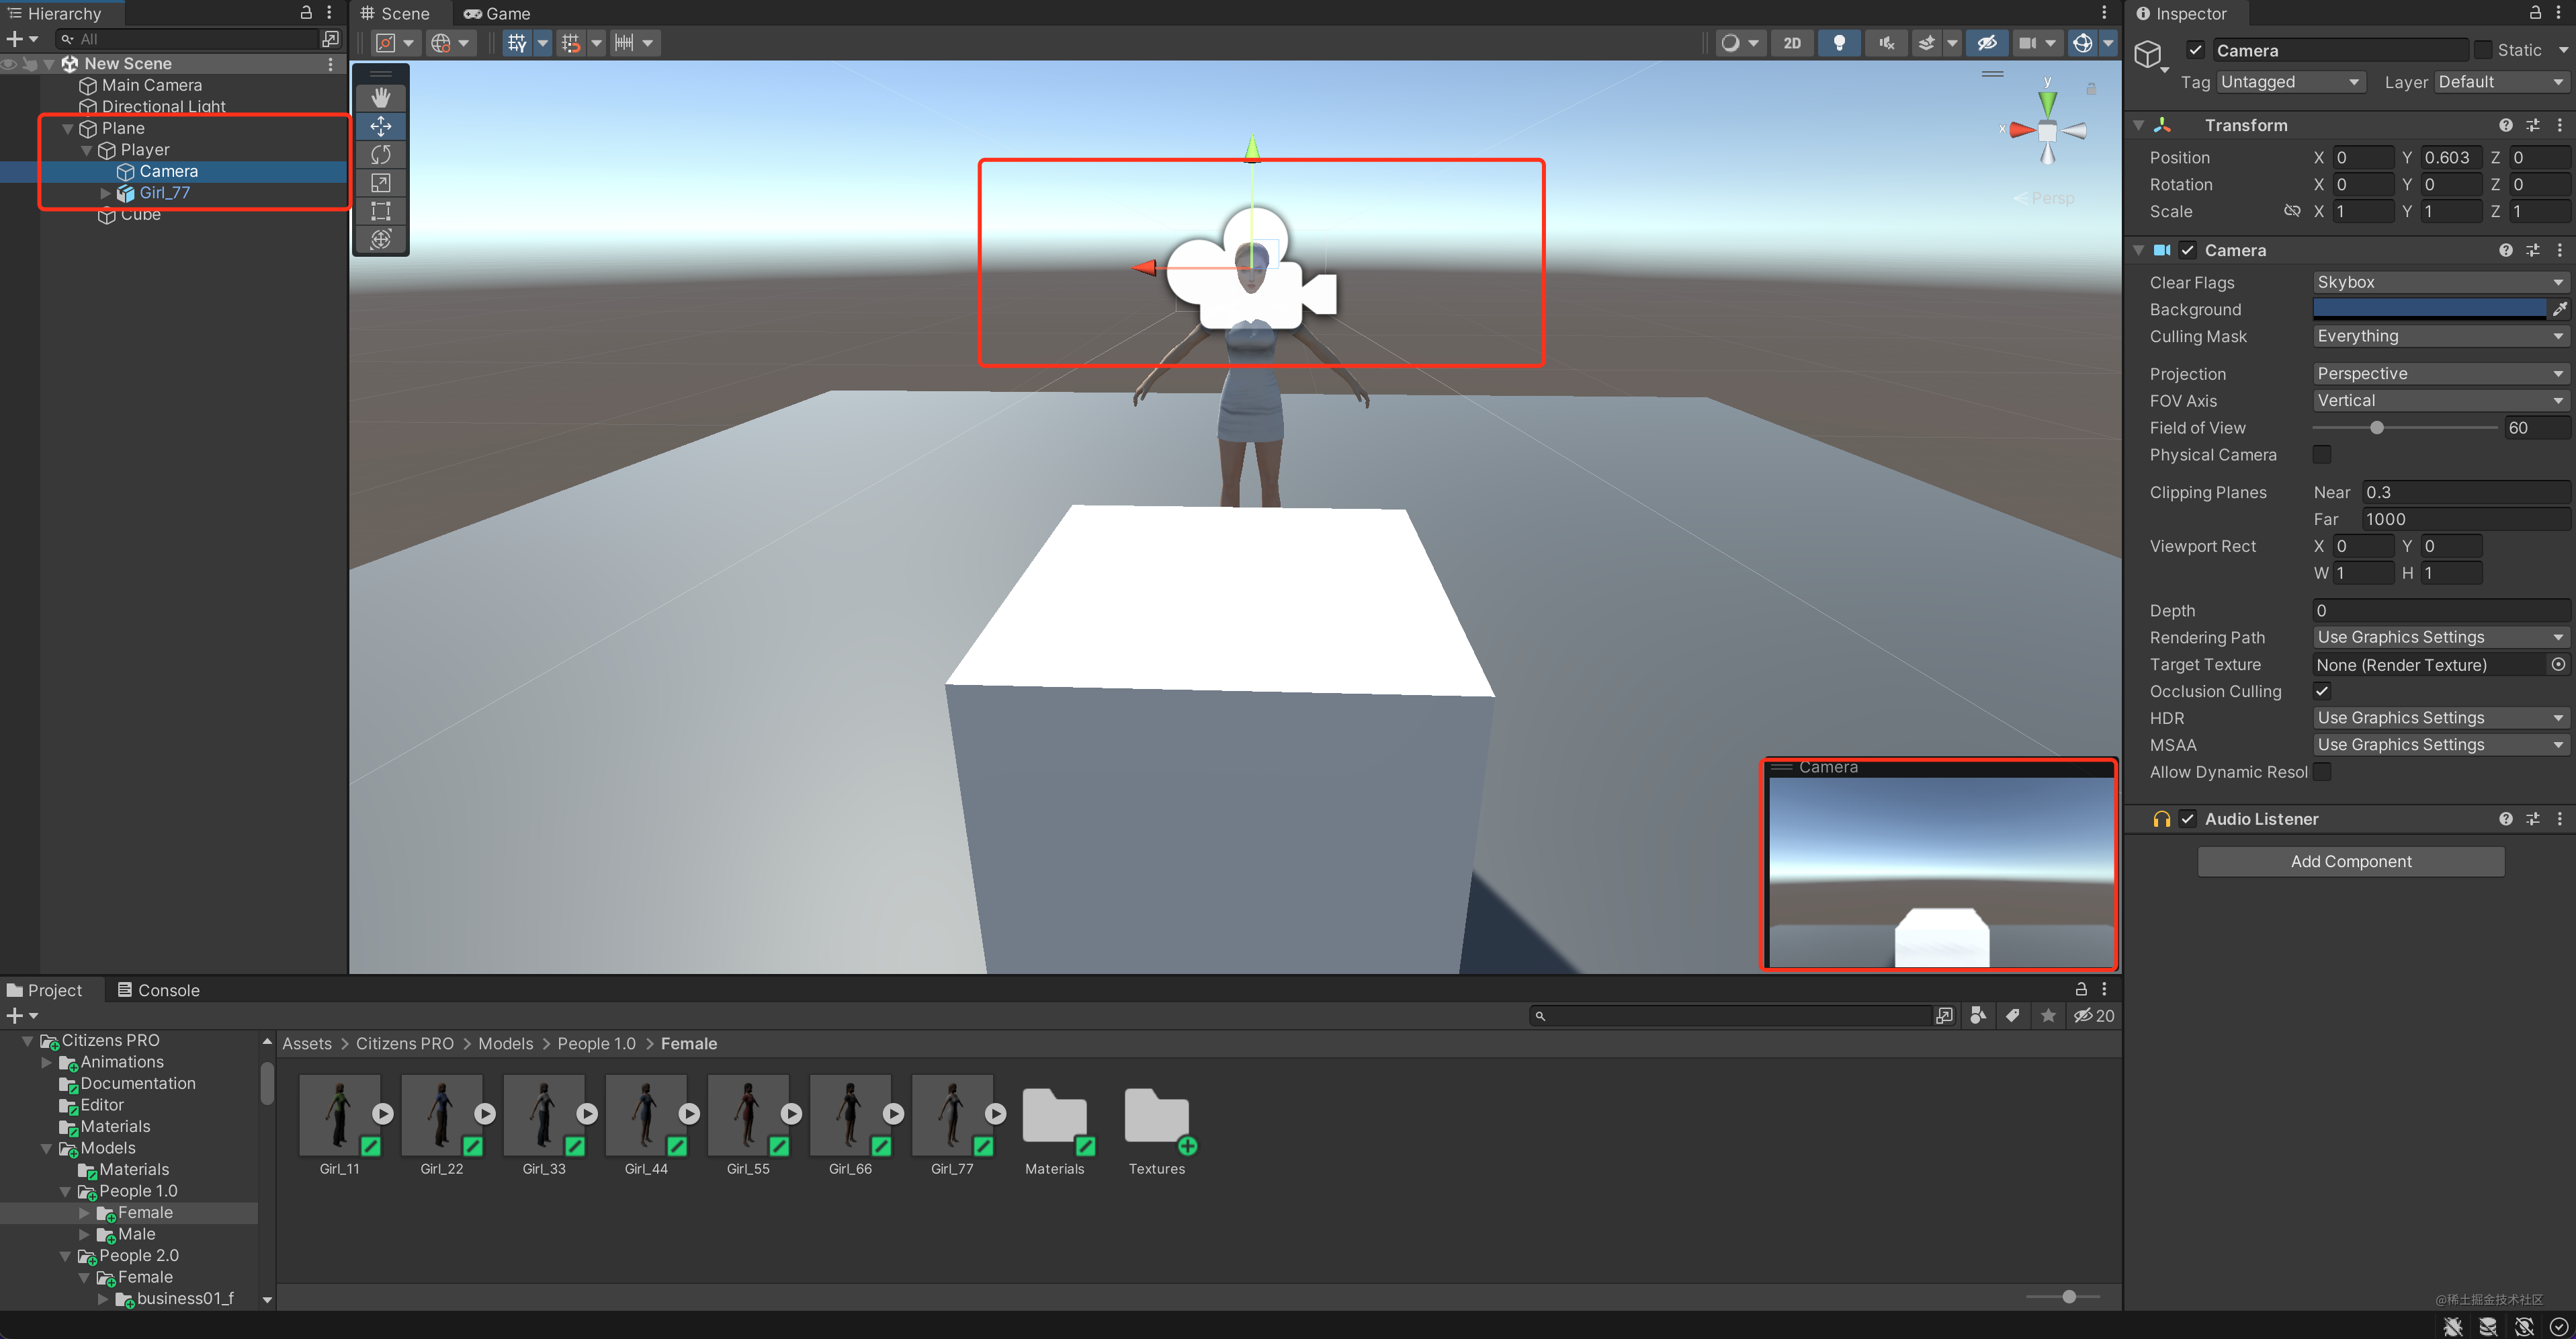The height and width of the screenshot is (1339, 2576).
Task: Click Models in the asset breadcrumb
Action: pyautogui.click(x=505, y=1044)
